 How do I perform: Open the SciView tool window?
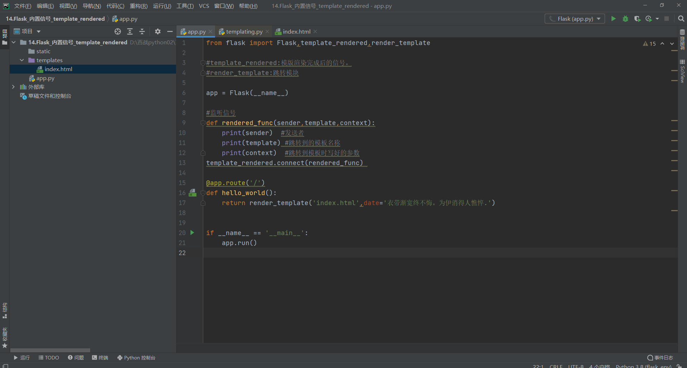682,71
